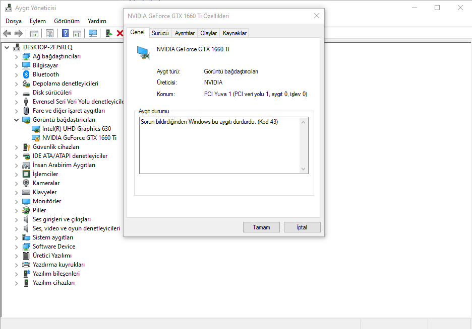
Task: Click the Fare ve diğer işaret aygıtları mouse icon
Action: pyautogui.click(x=26, y=111)
